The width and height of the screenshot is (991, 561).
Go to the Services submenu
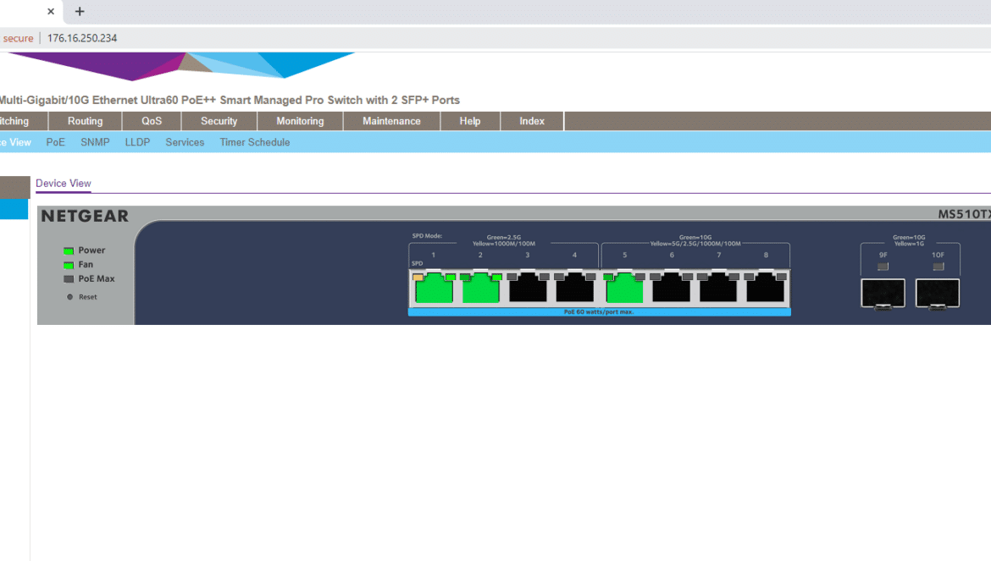[x=185, y=143]
